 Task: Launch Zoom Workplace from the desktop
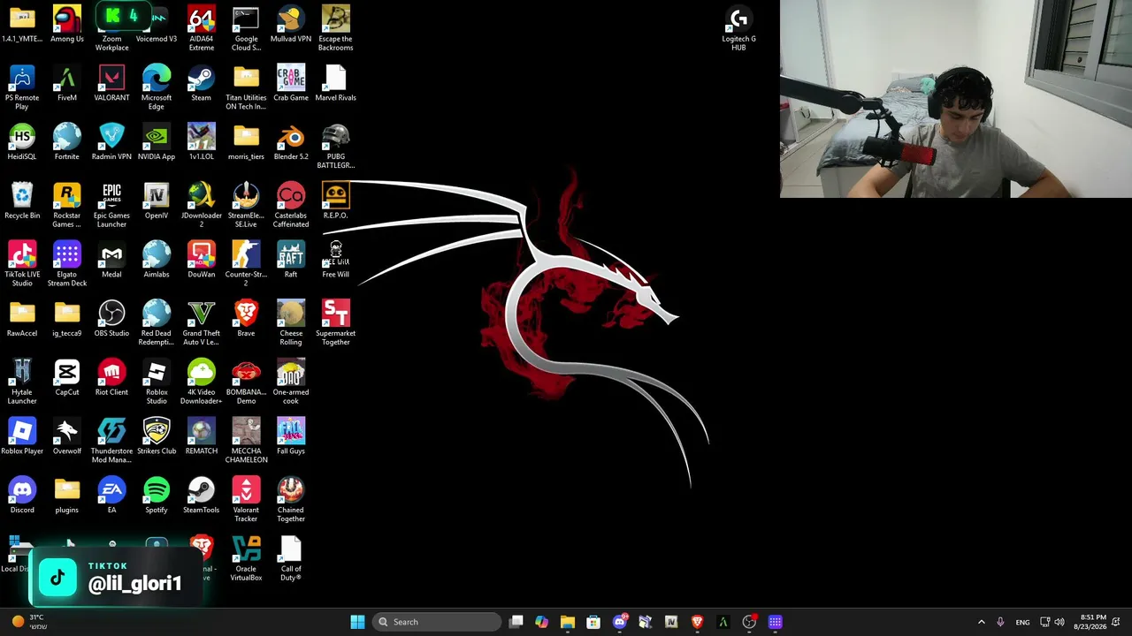111,28
